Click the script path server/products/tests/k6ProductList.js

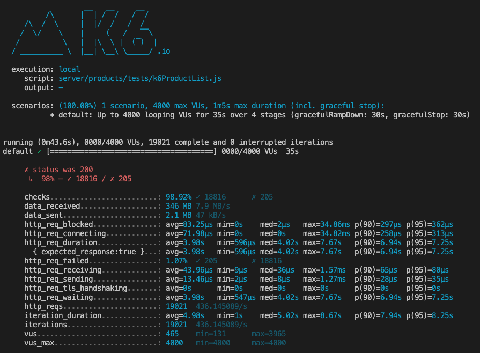pos(140,78)
